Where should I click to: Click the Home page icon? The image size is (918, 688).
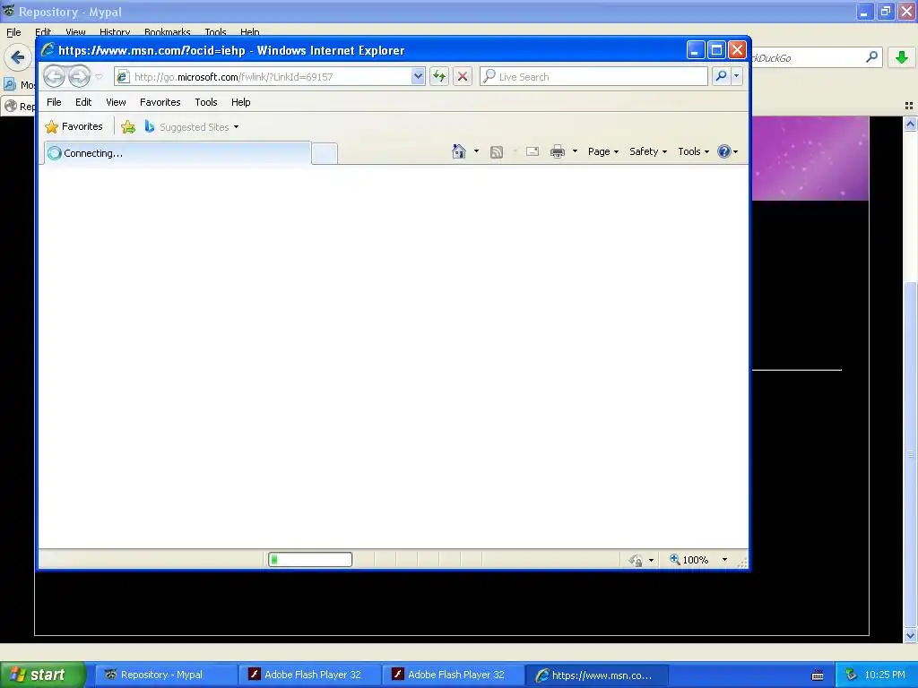click(458, 151)
